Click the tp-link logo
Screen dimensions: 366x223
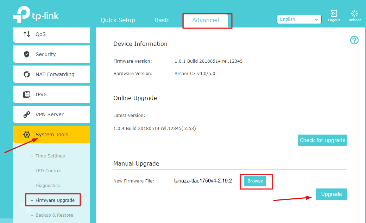pos(36,16)
